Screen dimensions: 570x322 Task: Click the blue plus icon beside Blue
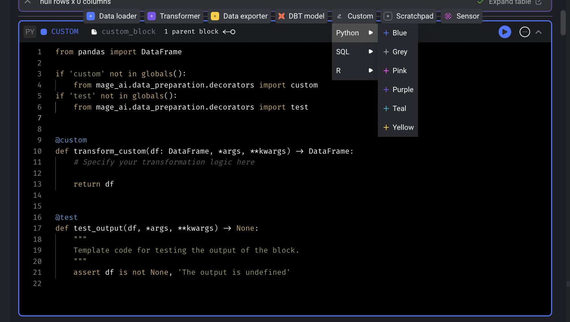(386, 33)
